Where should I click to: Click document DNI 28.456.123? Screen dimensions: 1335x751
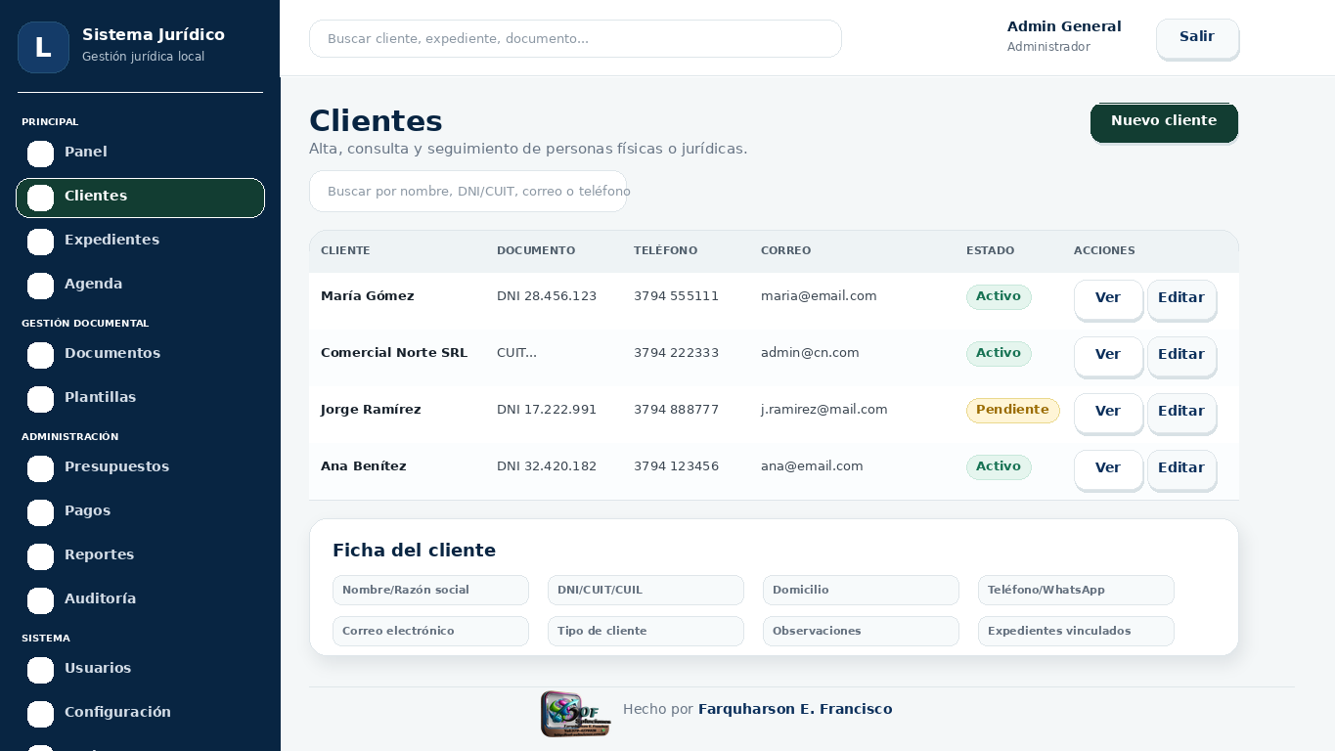pyautogui.click(x=547, y=296)
